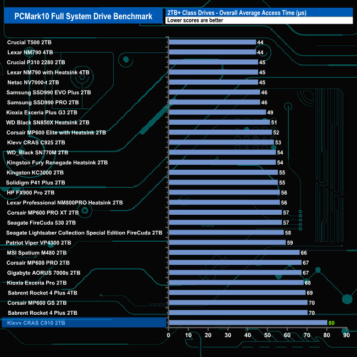Click the MSI Spatium M480 2TB bar
Screen dimensions: 357x357
click(235, 253)
